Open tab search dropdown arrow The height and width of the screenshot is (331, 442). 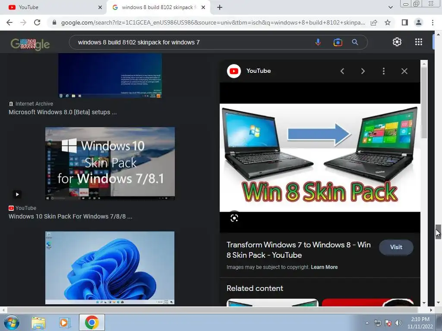[x=390, y=7]
